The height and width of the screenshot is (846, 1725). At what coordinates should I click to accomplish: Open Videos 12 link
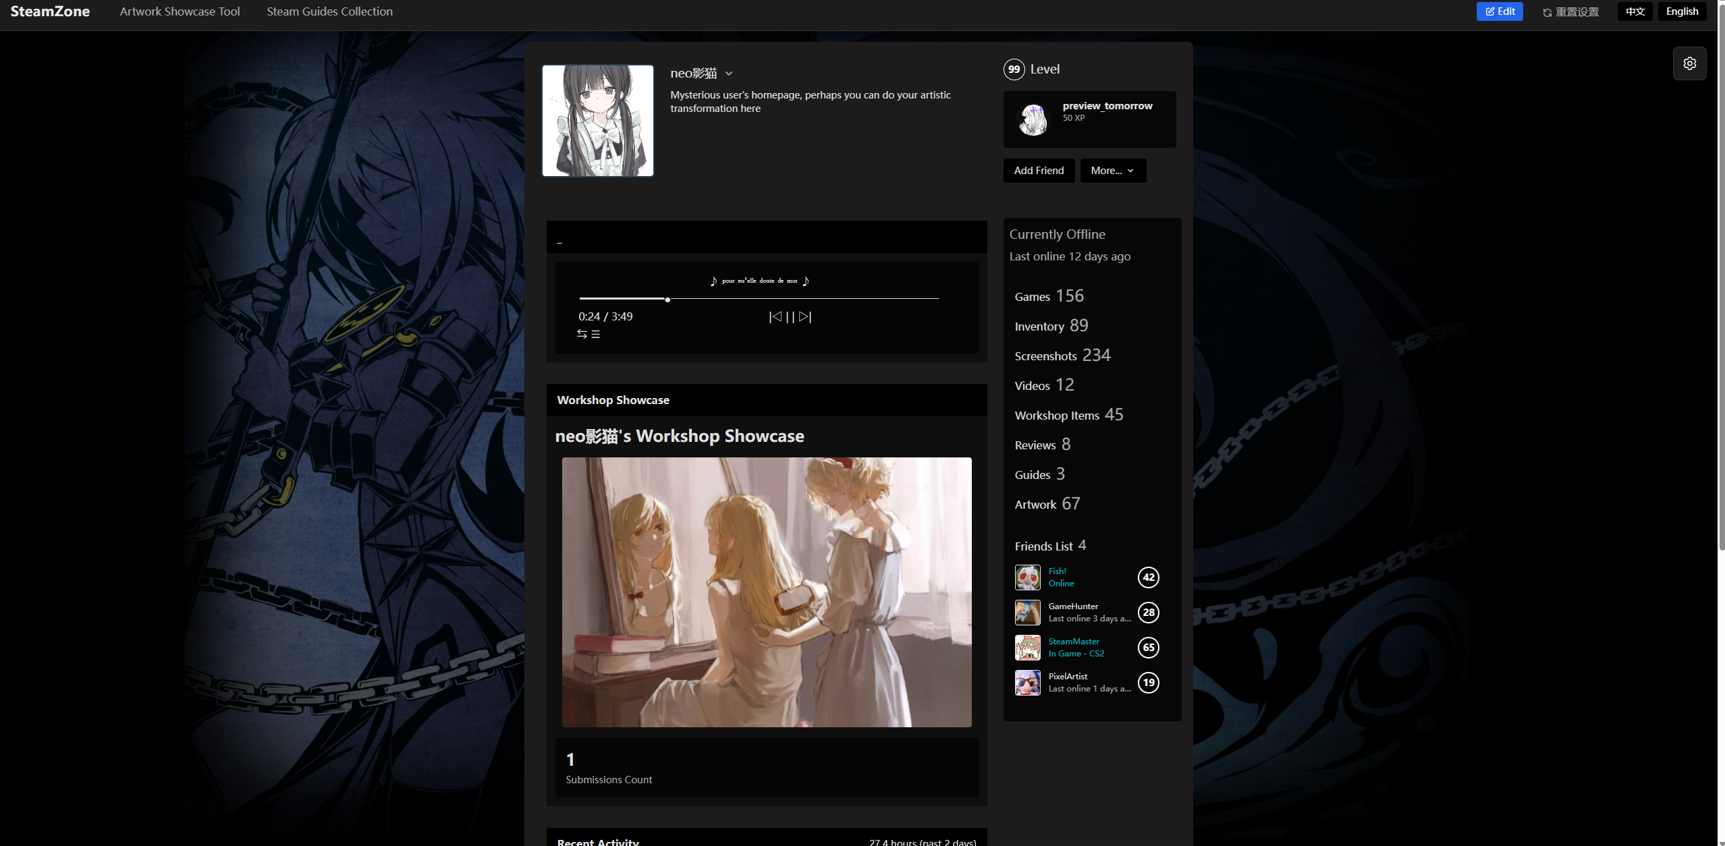[1044, 385]
